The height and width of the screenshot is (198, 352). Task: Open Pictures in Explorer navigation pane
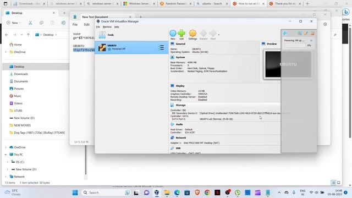pyautogui.click(x=19, y=89)
